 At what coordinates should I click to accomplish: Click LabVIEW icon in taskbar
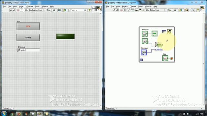[x=39, y=114]
